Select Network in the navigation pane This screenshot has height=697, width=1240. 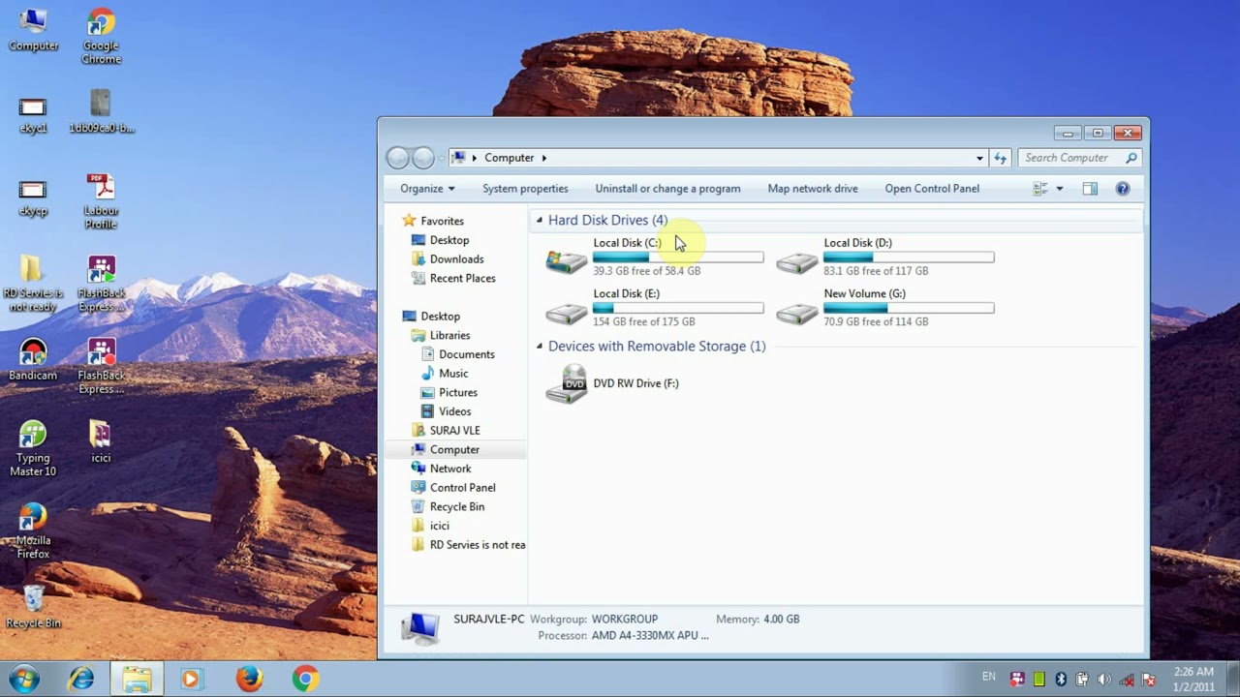pyautogui.click(x=450, y=469)
